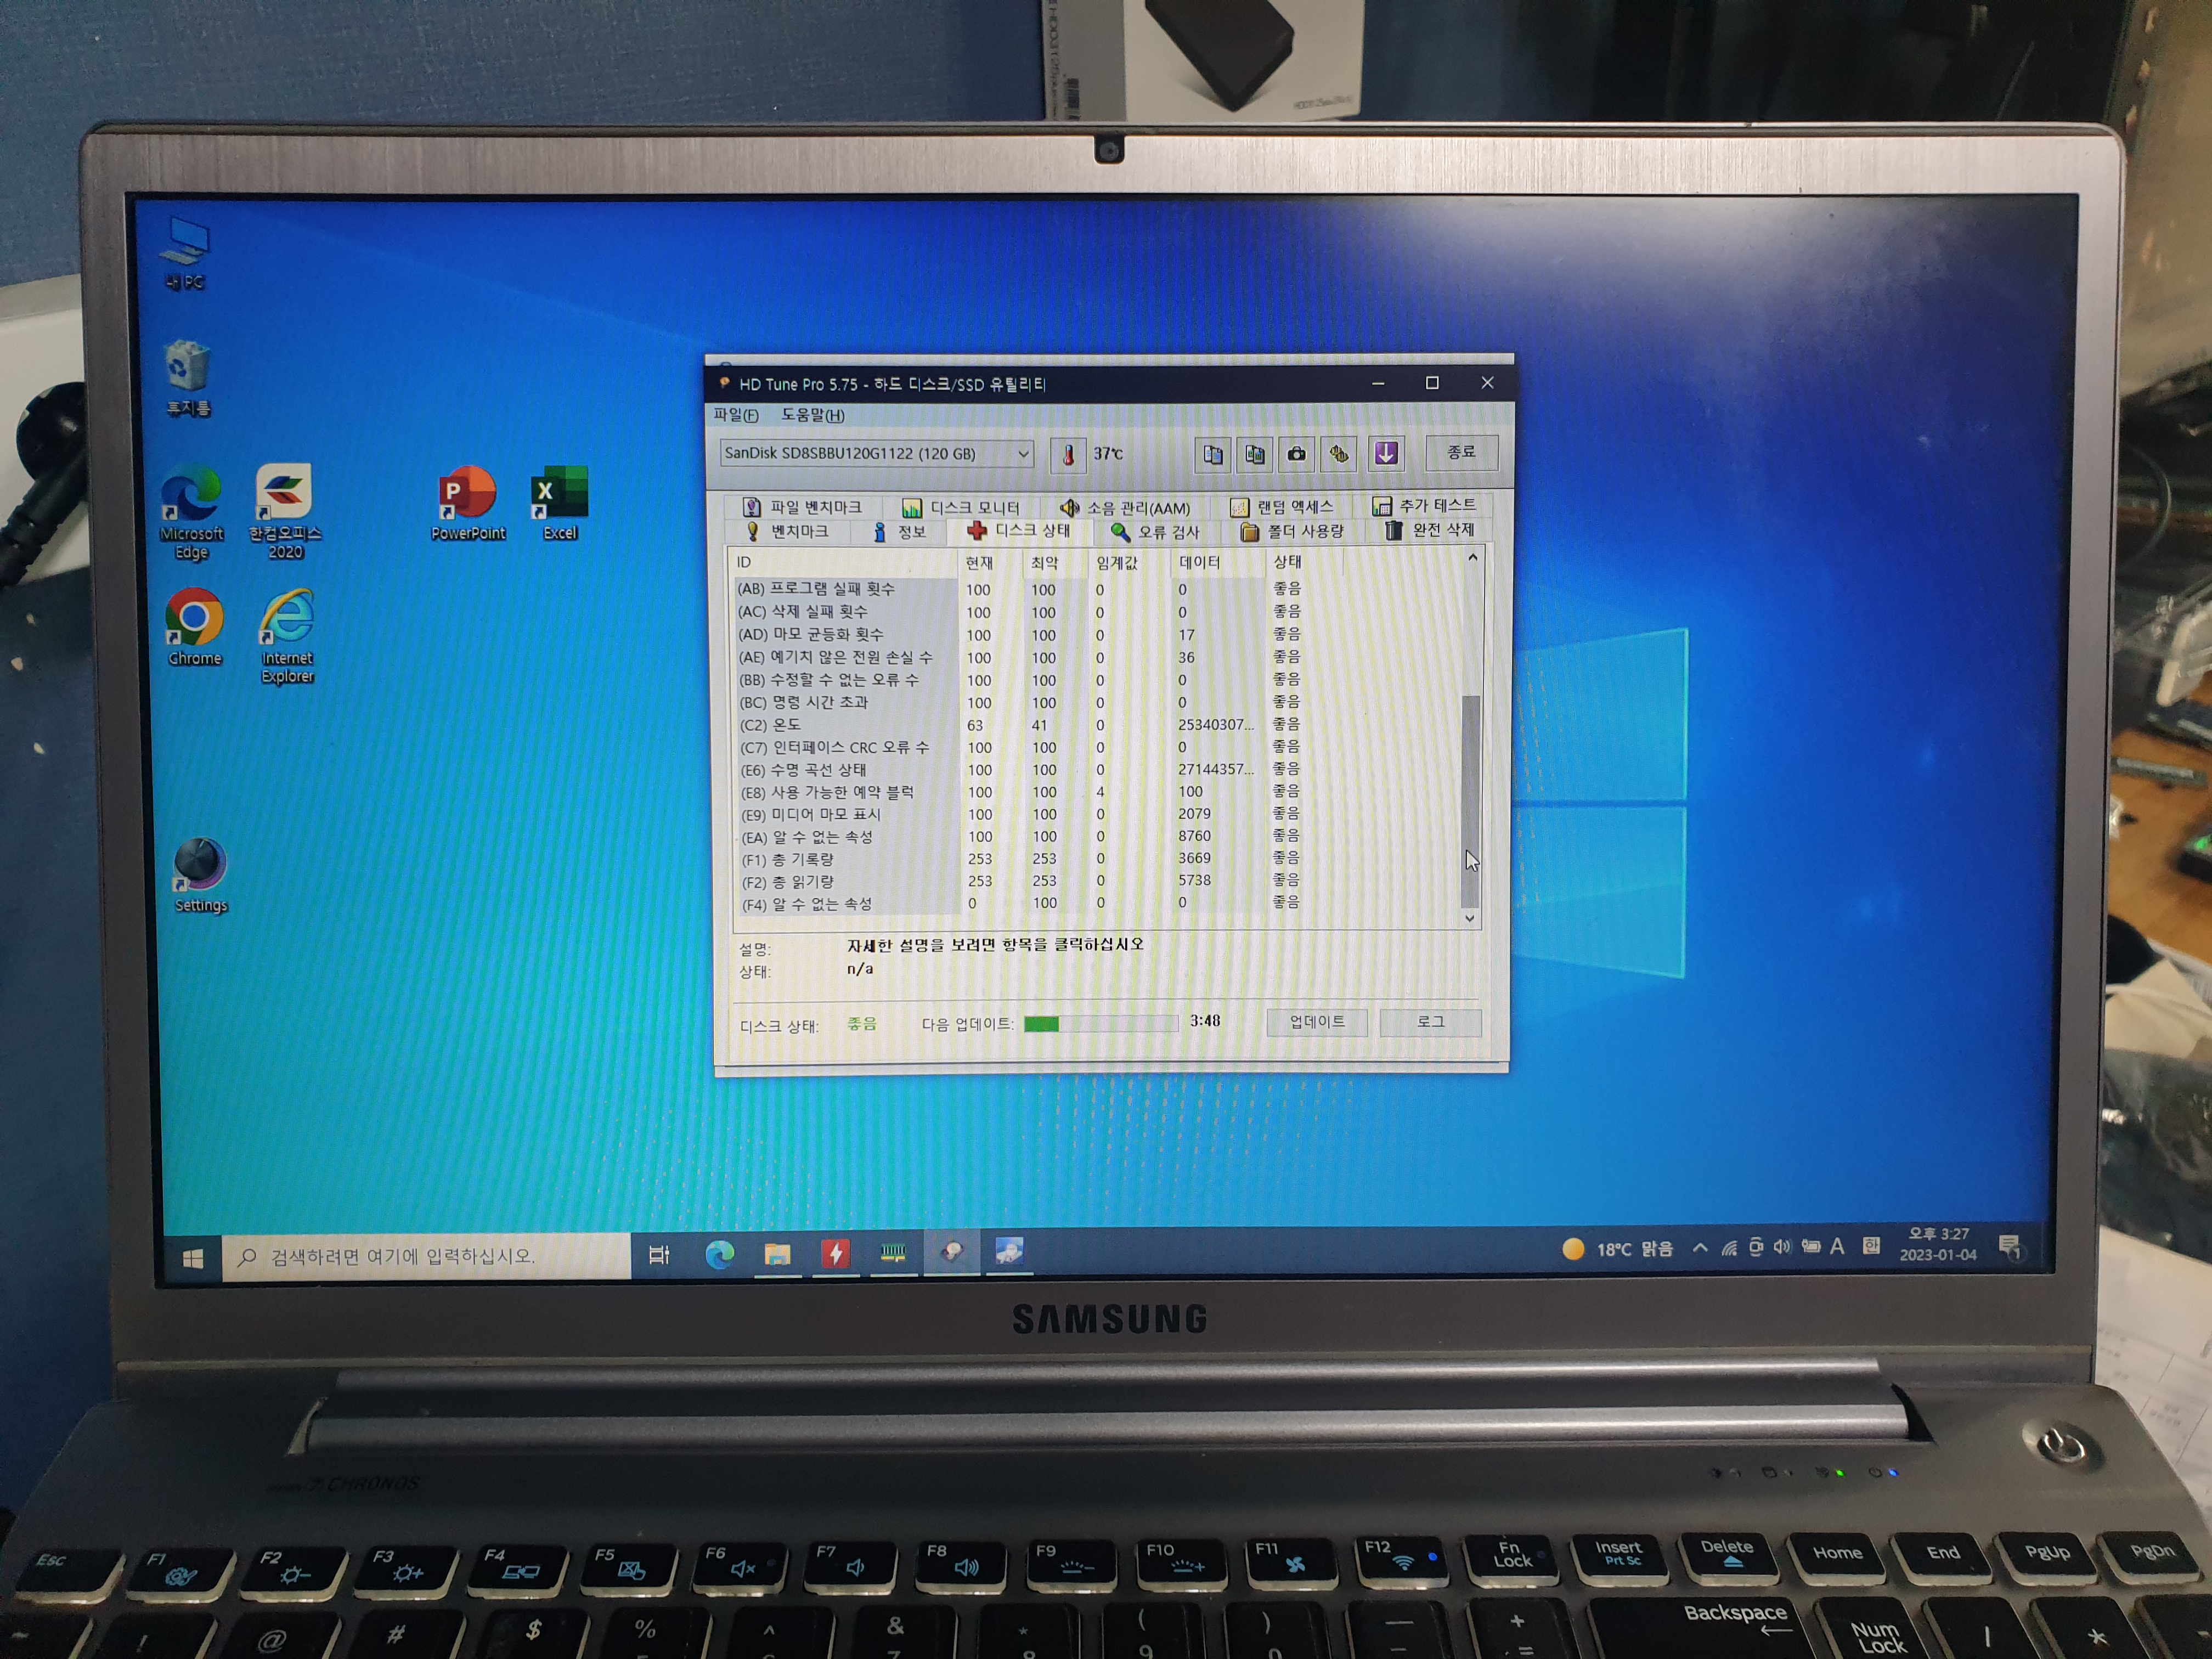Open the volume tray icon
The height and width of the screenshot is (1659, 2212).
[1782, 1247]
